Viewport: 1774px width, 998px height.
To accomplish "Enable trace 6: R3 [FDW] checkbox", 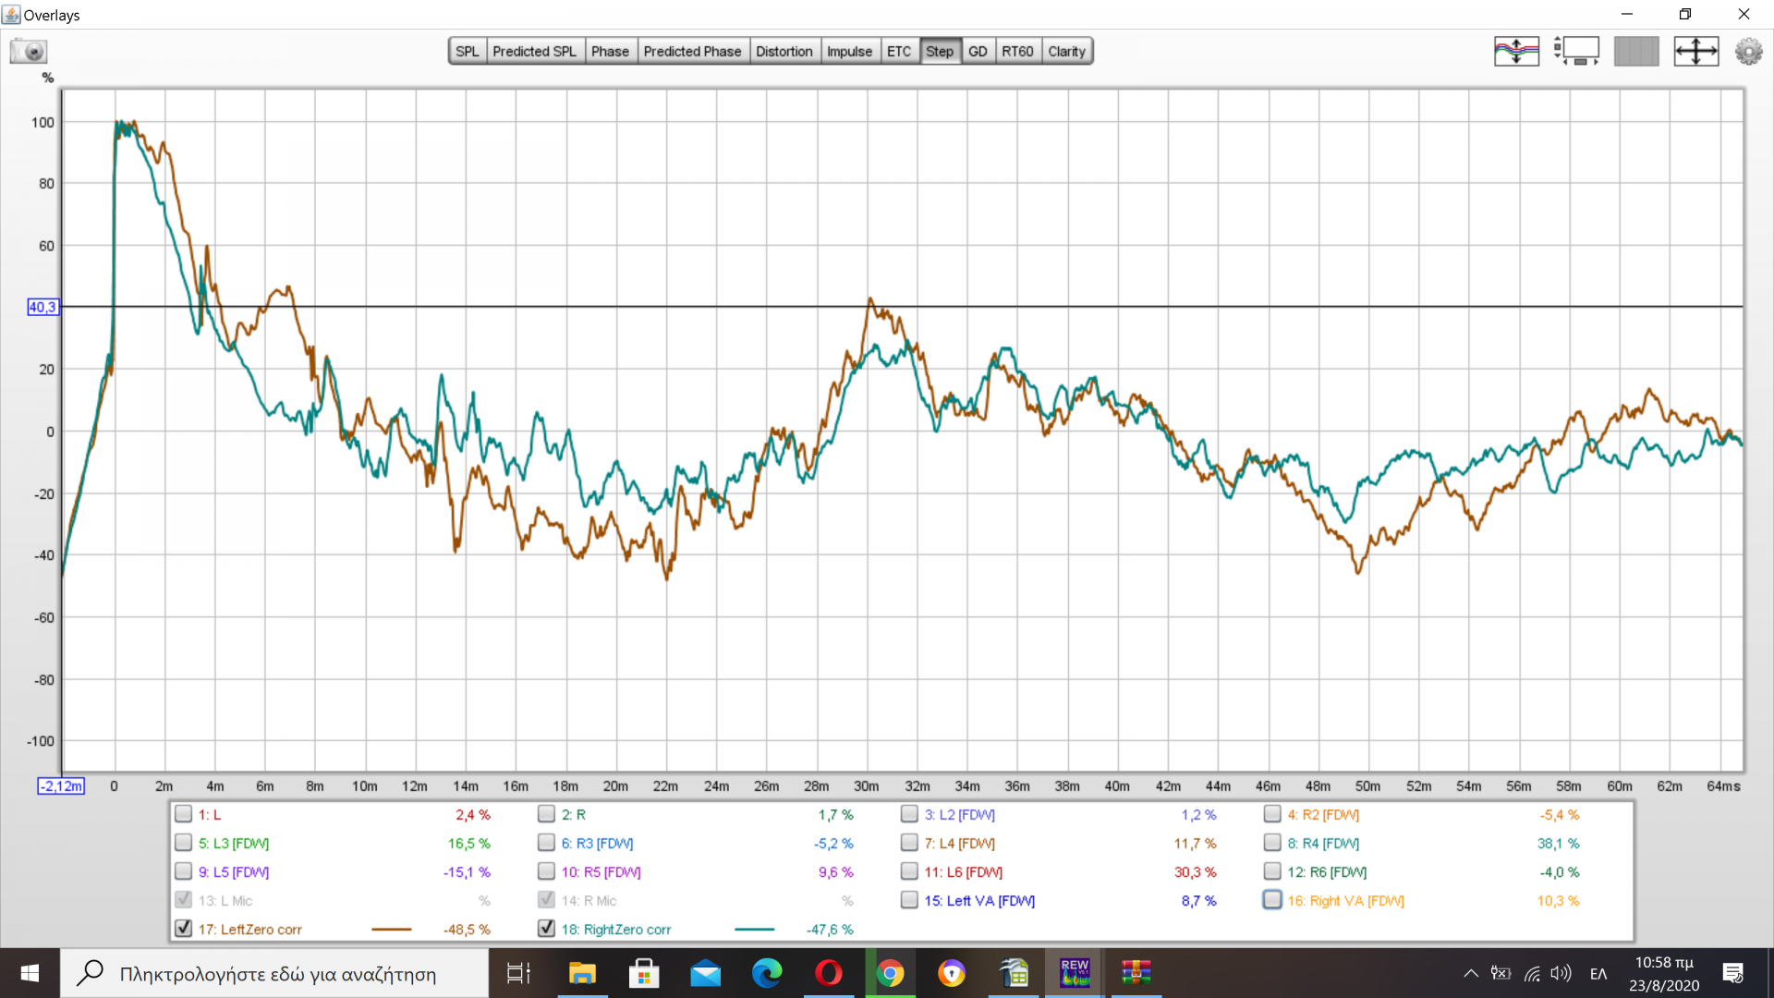I will tap(546, 843).
